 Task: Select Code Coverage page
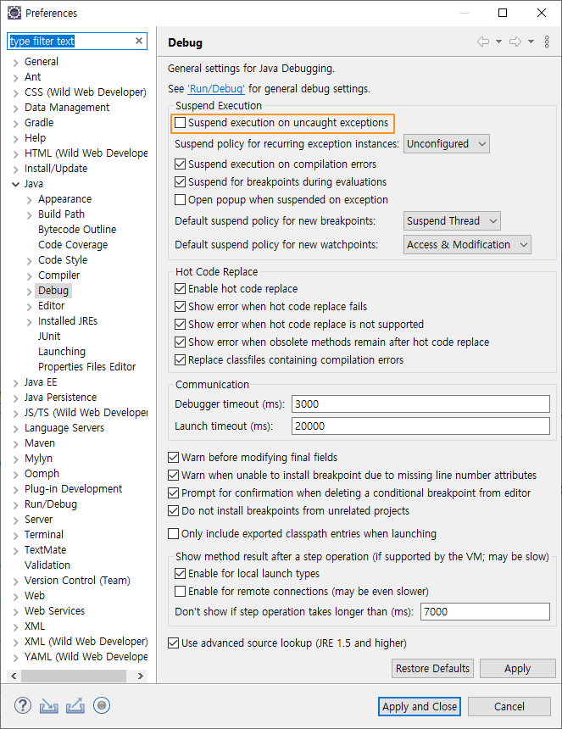coord(73,244)
